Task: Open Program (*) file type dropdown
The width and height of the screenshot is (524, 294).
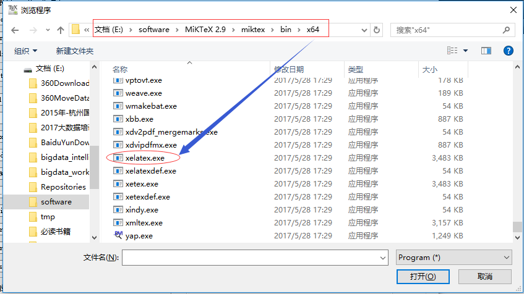Action: pos(454,258)
